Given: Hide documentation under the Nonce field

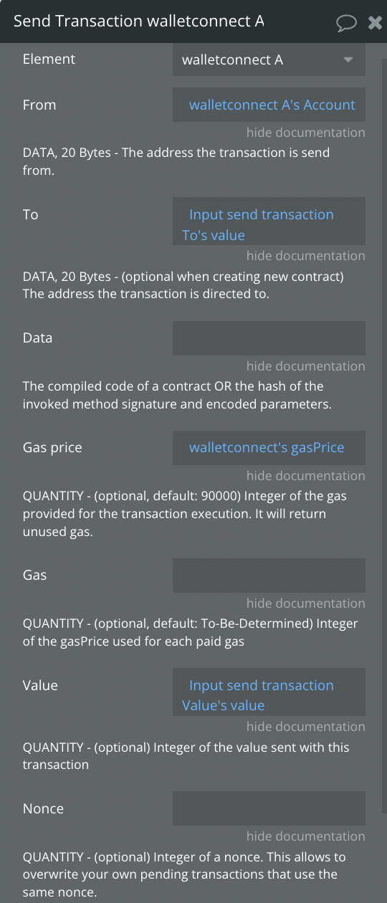Looking at the screenshot, I should pos(306,836).
